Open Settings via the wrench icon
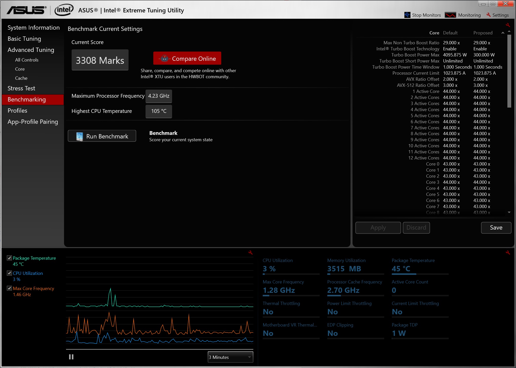This screenshot has height=368, width=516. coord(488,15)
